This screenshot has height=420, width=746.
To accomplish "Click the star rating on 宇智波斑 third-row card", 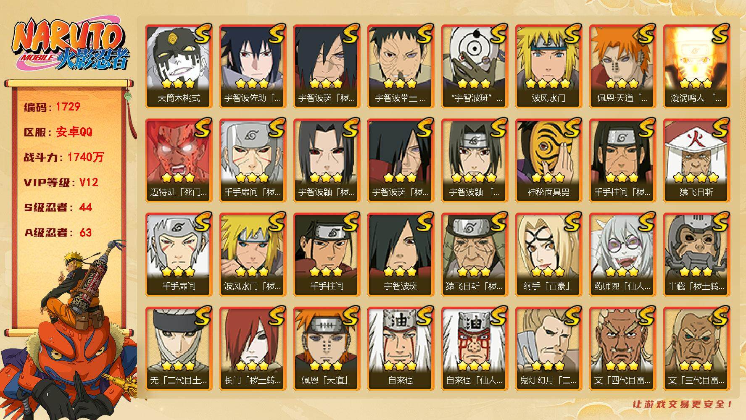I will click(400, 272).
